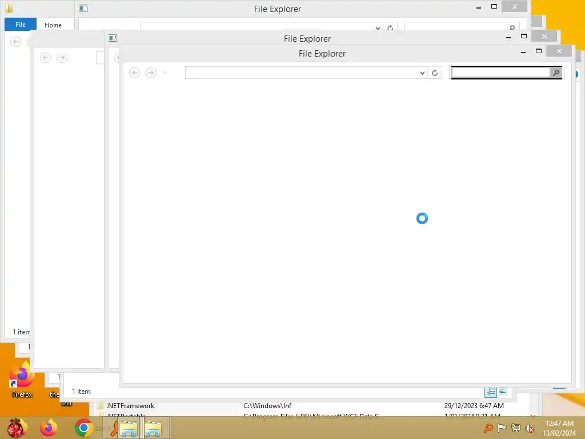
Task: Minimize the middle File Explorer window
Action: pos(508,37)
